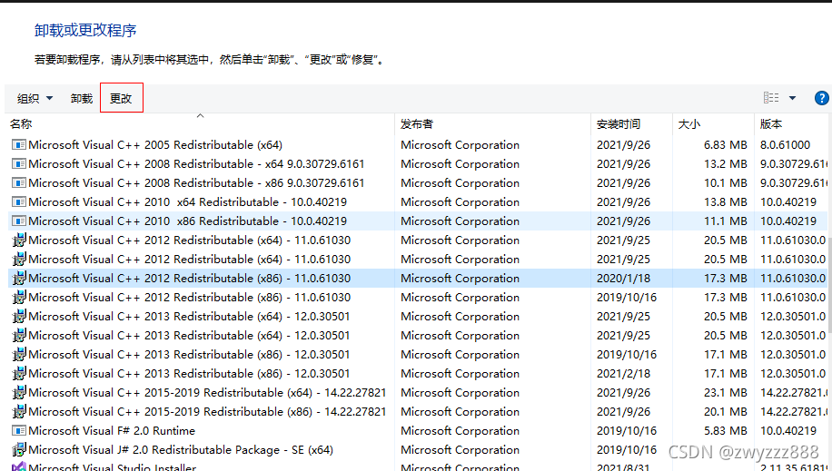Viewport: 832px width, 471px height.
Task: Sort by the 版本 column header
Action: tap(771, 124)
